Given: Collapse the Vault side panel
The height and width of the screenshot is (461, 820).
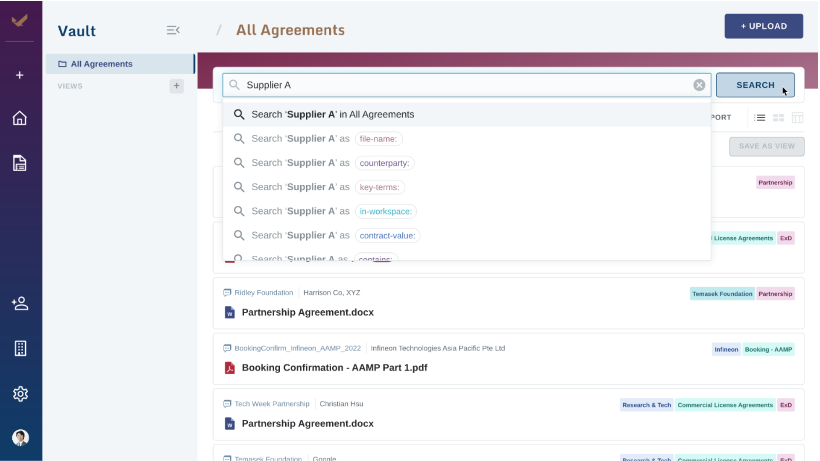Looking at the screenshot, I should point(173,30).
